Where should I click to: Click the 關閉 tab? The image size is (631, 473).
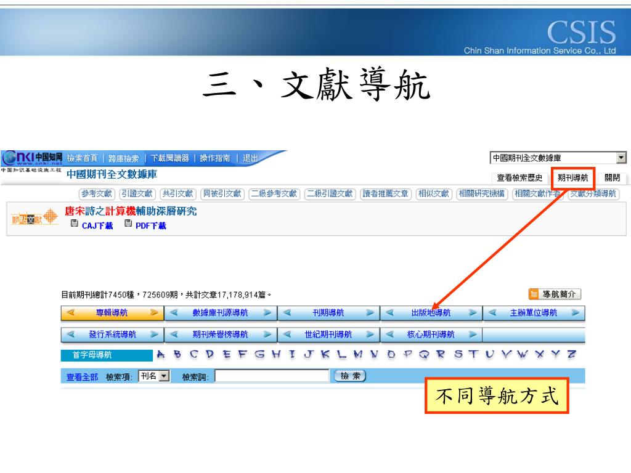tap(612, 178)
